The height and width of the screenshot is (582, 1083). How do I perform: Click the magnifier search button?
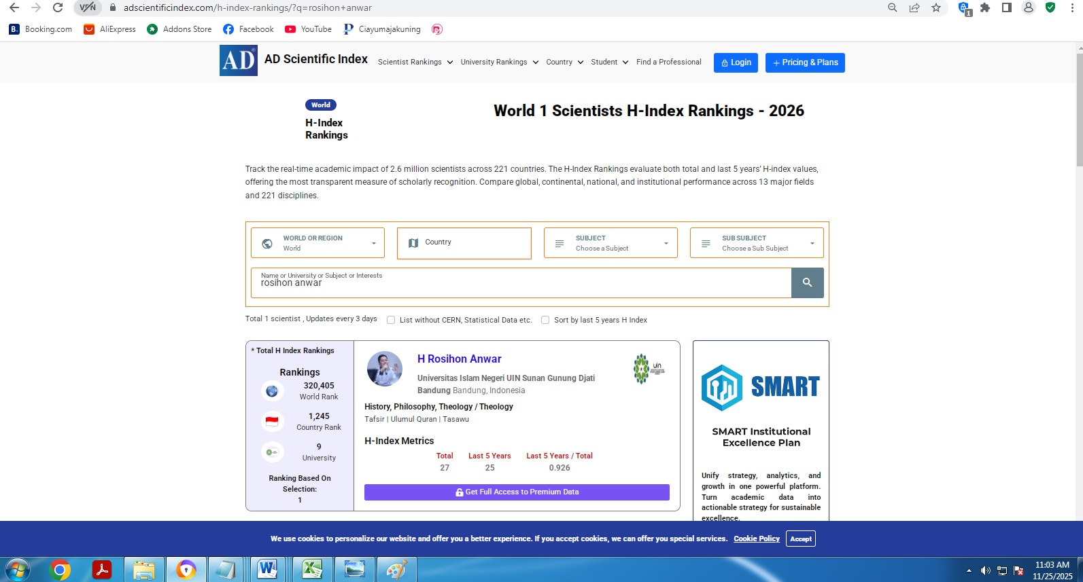(x=807, y=283)
